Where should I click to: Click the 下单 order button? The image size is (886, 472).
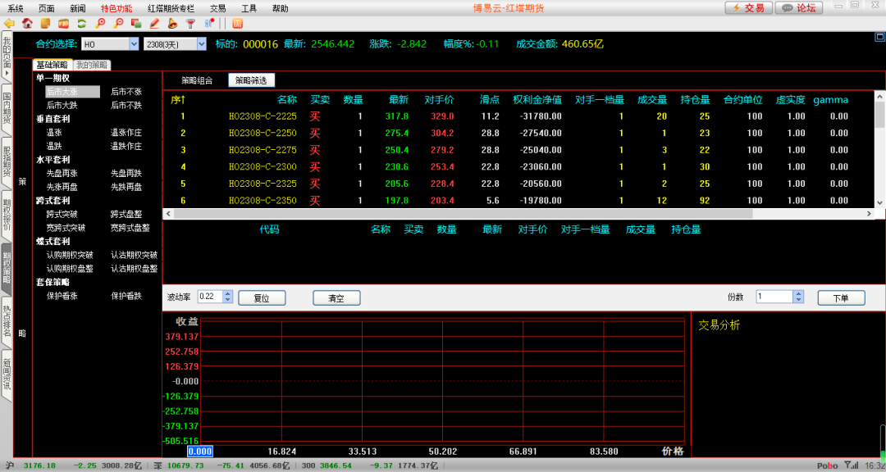[841, 297]
